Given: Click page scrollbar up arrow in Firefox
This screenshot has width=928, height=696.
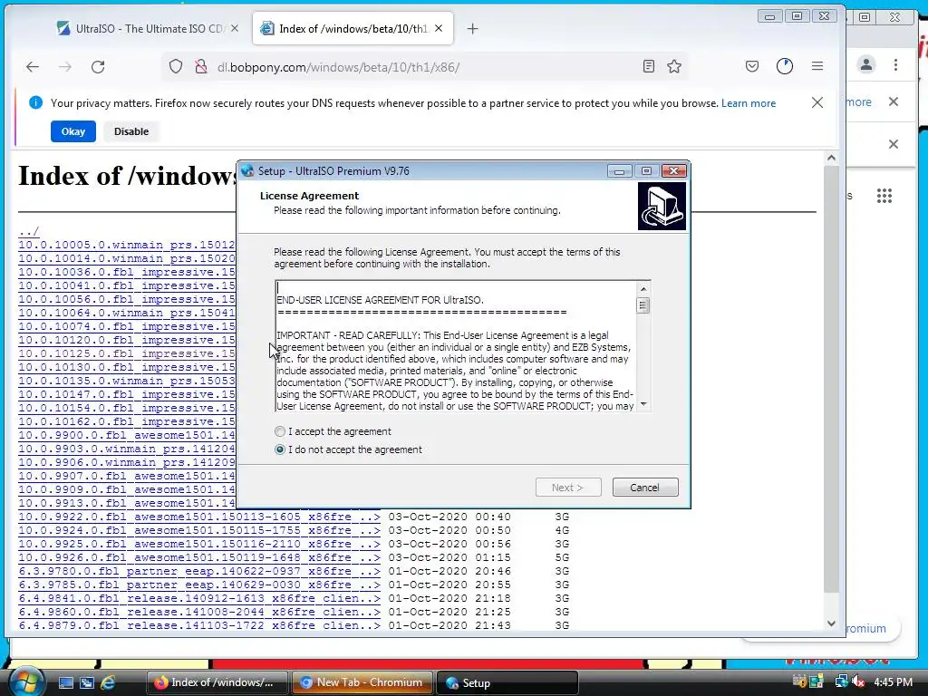Looking at the screenshot, I should [831, 158].
